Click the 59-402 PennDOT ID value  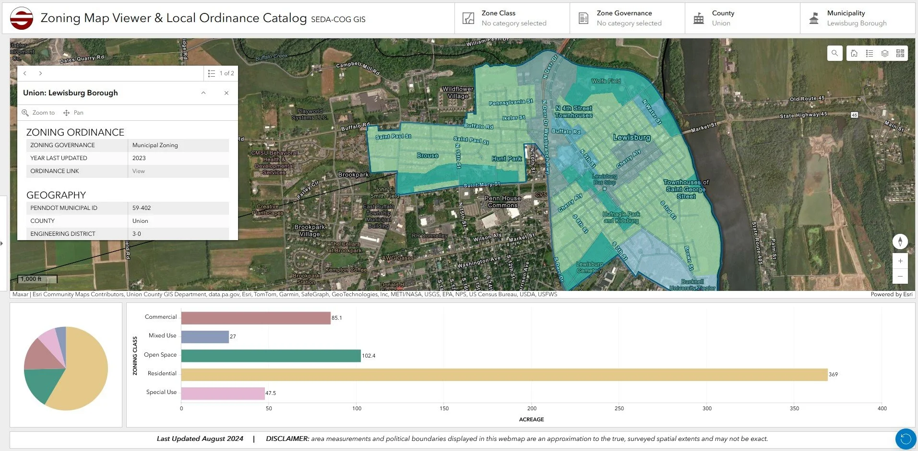click(142, 208)
